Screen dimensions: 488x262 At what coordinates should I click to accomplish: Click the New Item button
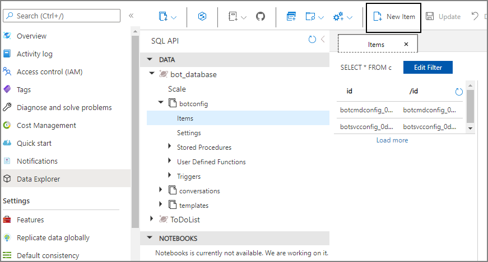point(394,17)
